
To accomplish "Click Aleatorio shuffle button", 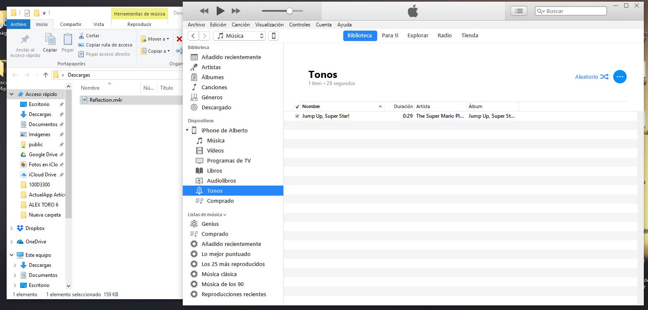I will [x=591, y=77].
